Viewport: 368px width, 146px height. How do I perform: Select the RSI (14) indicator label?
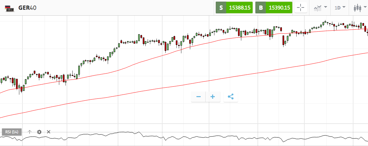click(12, 132)
